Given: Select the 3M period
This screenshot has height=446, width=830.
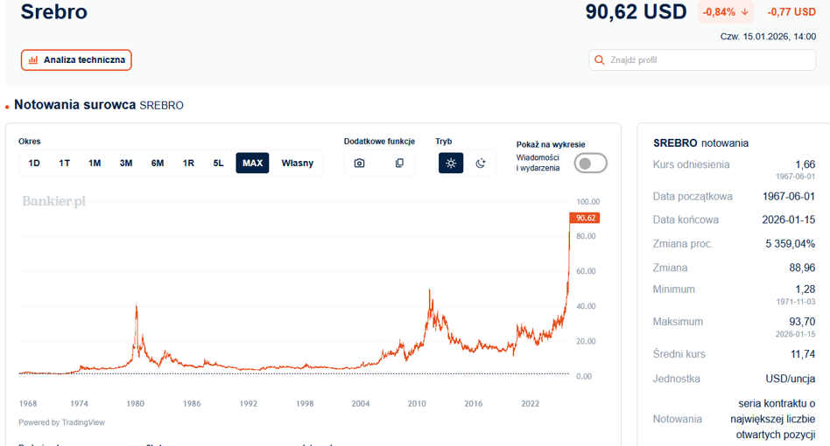Looking at the screenshot, I should (x=126, y=163).
